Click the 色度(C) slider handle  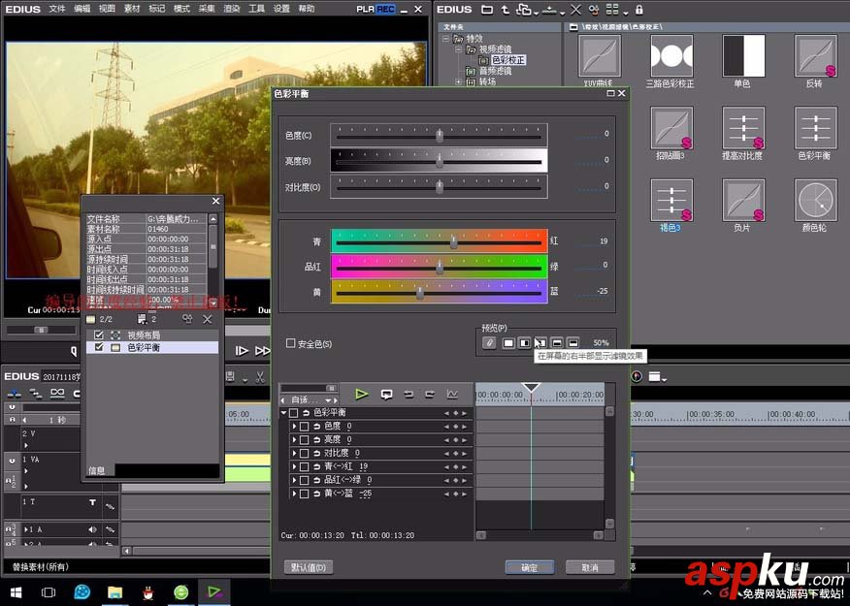click(x=440, y=136)
